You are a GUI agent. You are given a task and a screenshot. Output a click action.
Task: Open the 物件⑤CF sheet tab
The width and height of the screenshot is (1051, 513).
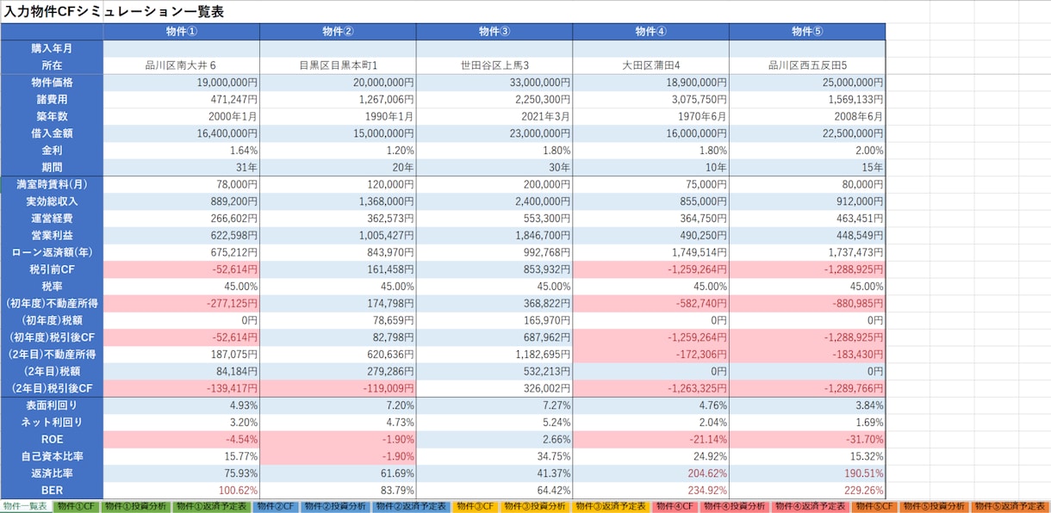click(x=875, y=506)
